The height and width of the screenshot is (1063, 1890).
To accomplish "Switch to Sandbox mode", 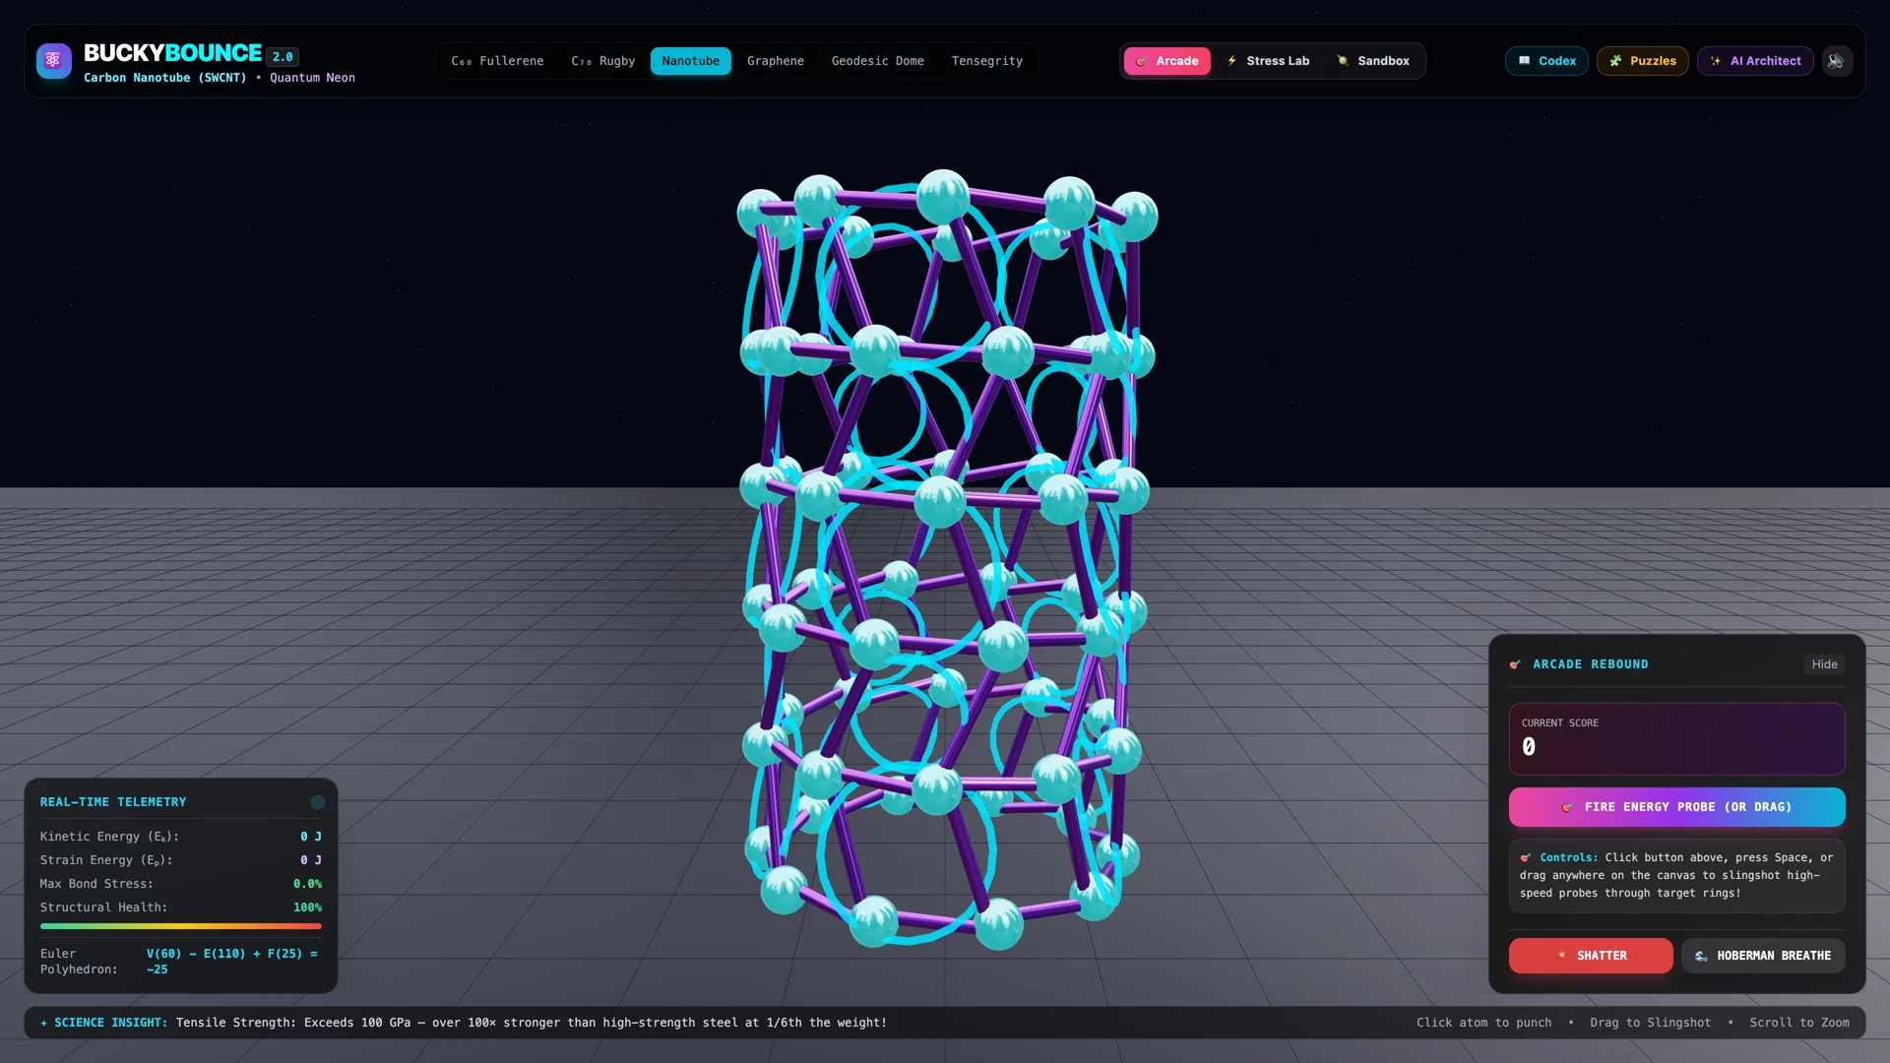I will point(1374,61).
